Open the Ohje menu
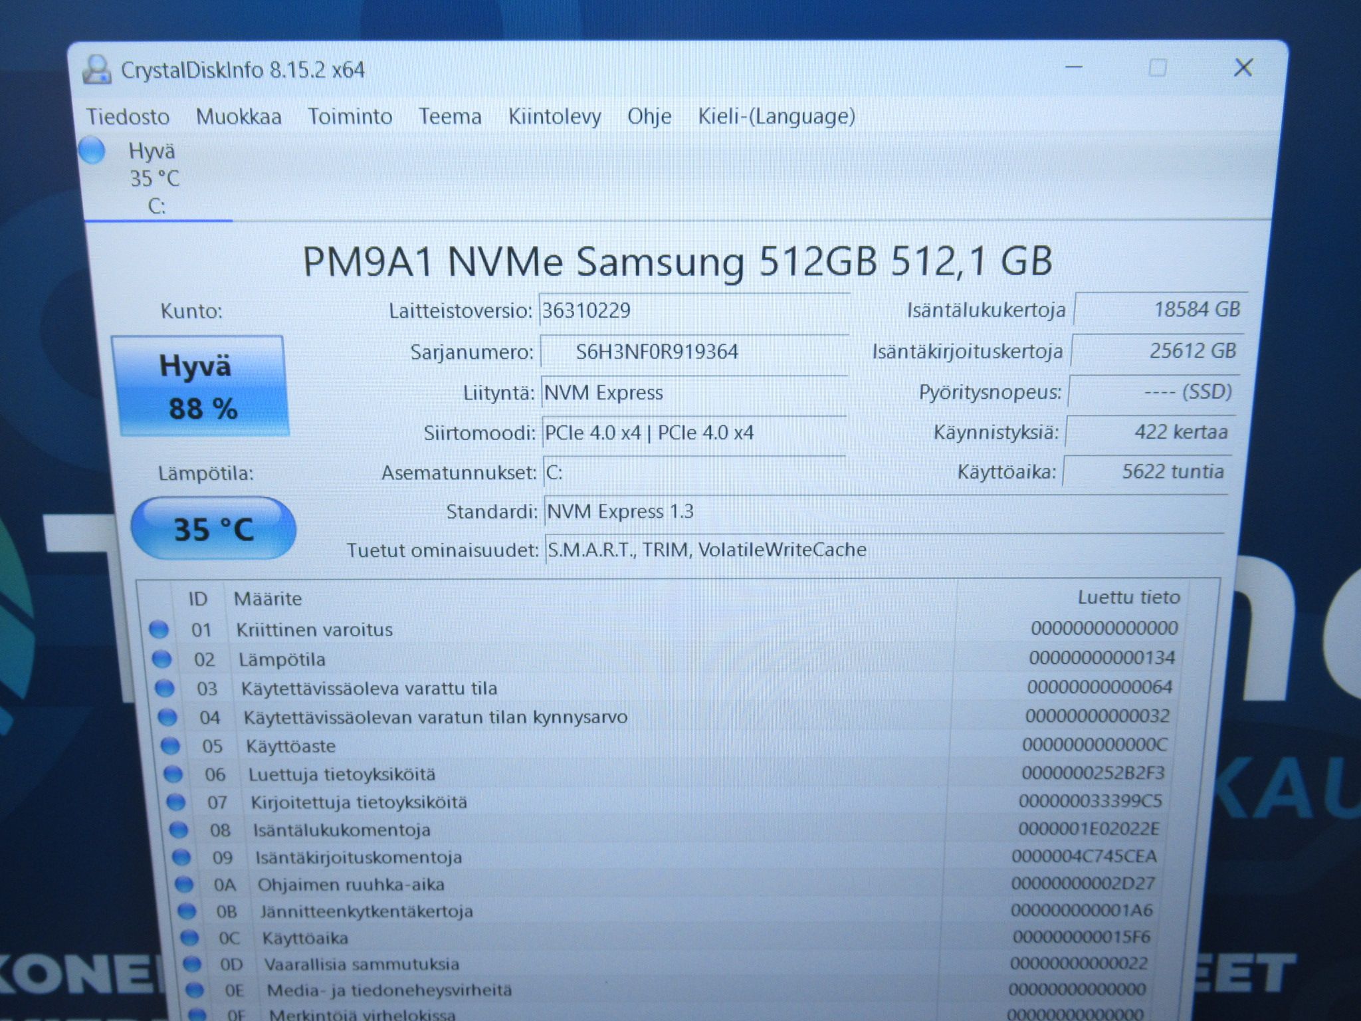1361x1021 pixels. 649,117
